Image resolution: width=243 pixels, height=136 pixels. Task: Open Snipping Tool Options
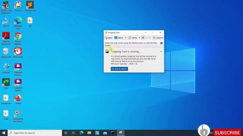pyautogui.click(x=158, y=38)
